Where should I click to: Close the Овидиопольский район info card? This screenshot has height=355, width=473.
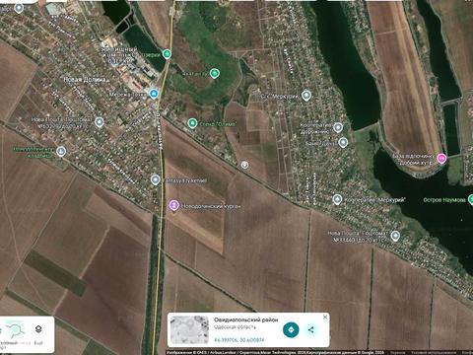pyautogui.click(x=325, y=317)
